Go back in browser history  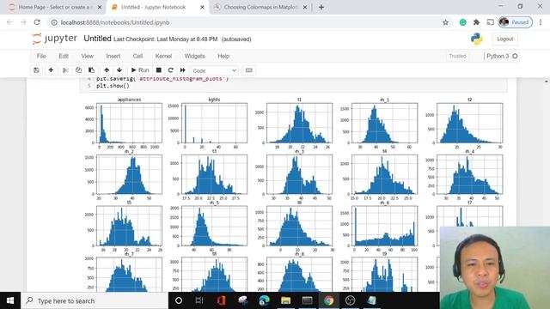tap(9, 22)
